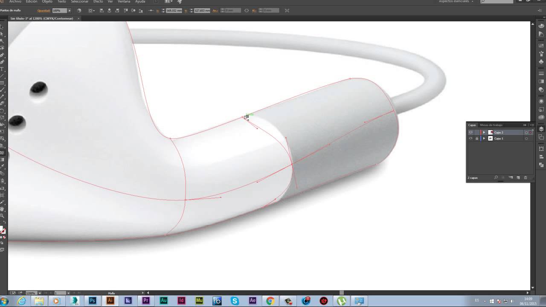Viewport: 546px width, 307px height.
Task: Hide the Capa 2 layer eye
Action: click(470, 133)
